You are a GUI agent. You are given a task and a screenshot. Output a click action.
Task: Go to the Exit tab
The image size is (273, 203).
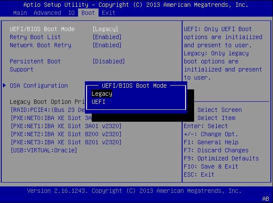tap(108, 13)
